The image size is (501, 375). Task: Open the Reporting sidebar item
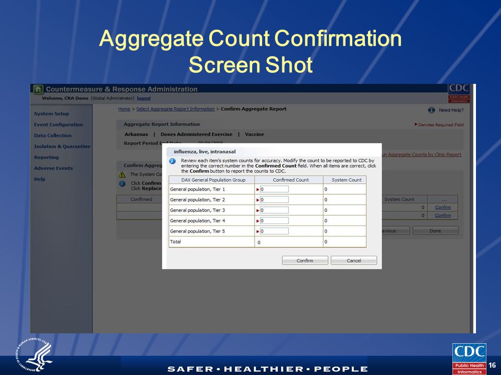46,157
